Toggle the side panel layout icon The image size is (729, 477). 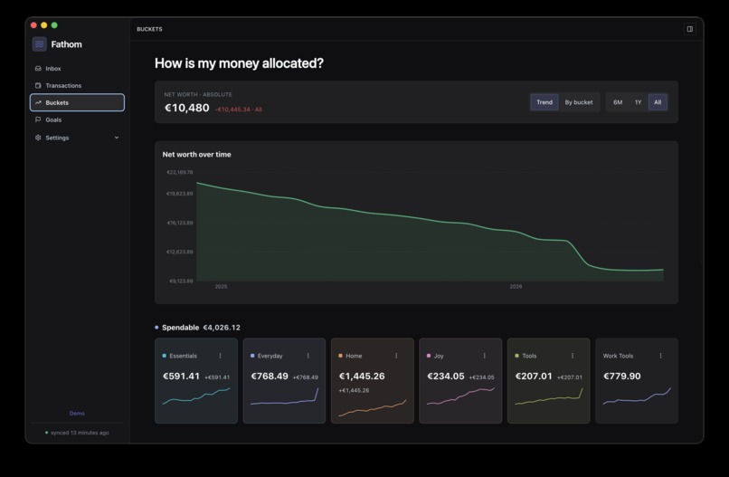click(690, 29)
